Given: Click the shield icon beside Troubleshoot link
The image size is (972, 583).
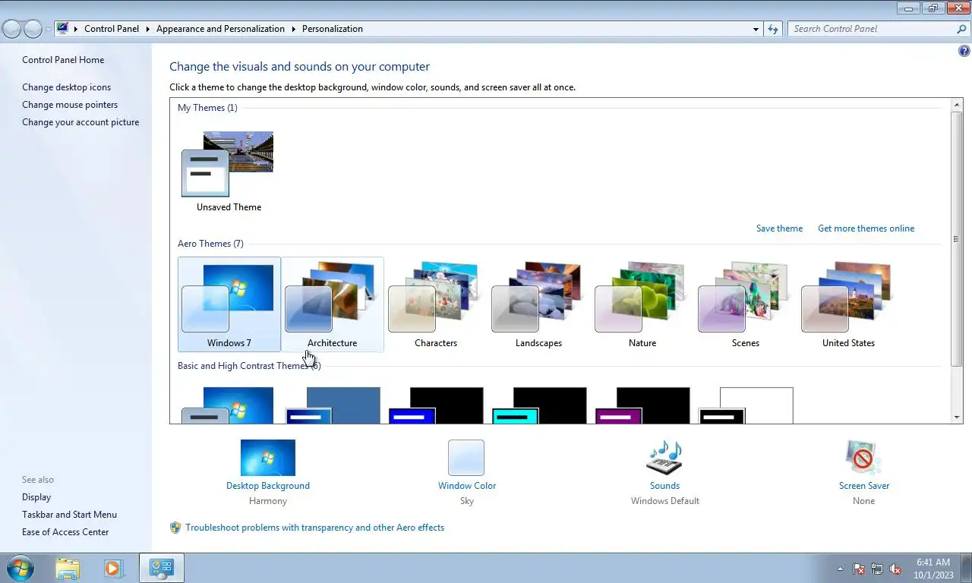Looking at the screenshot, I should click(x=175, y=528).
